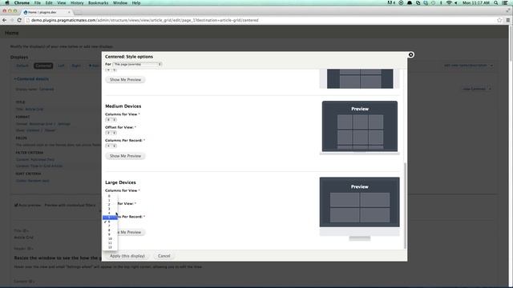Open the Edit menu
Viewport: 513px width, 288px height.
pos(49,2)
